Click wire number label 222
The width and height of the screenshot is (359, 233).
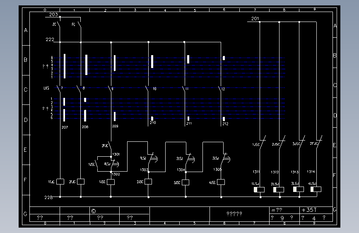(50, 39)
